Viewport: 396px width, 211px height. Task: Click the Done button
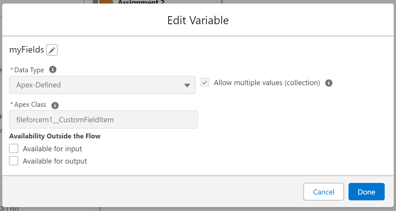(366, 191)
